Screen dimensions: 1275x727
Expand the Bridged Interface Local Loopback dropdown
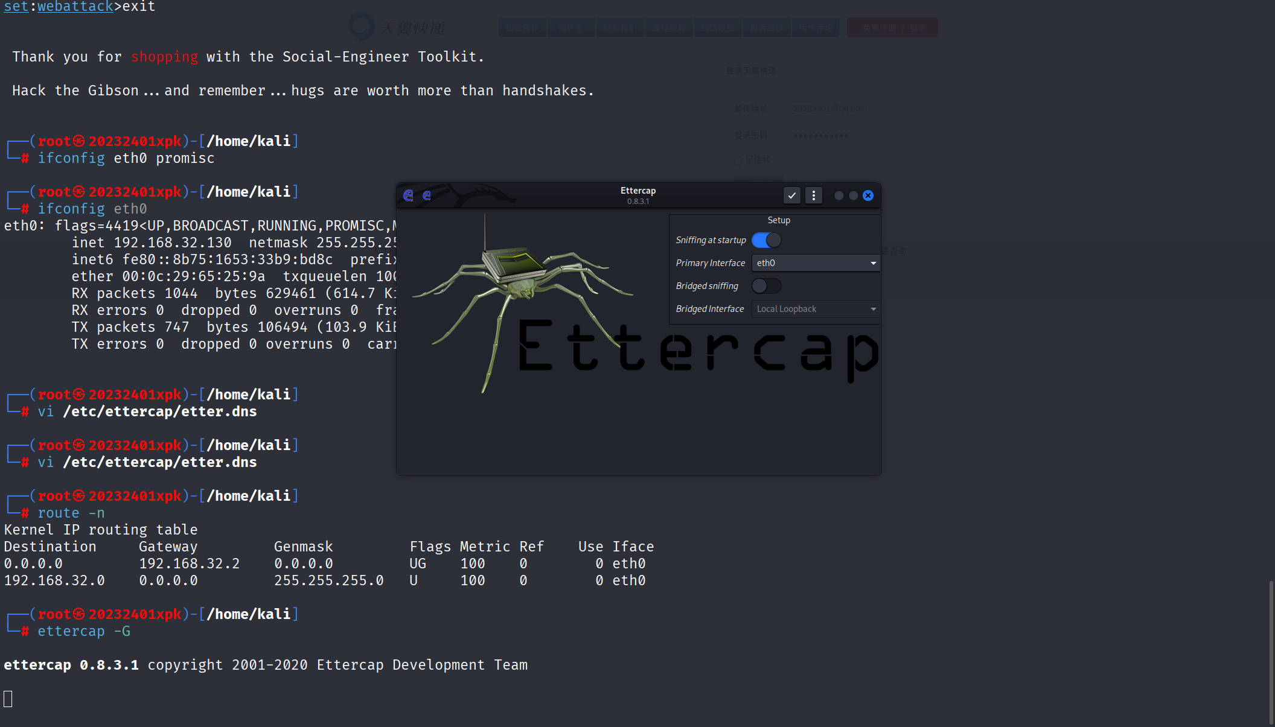[x=815, y=309]
